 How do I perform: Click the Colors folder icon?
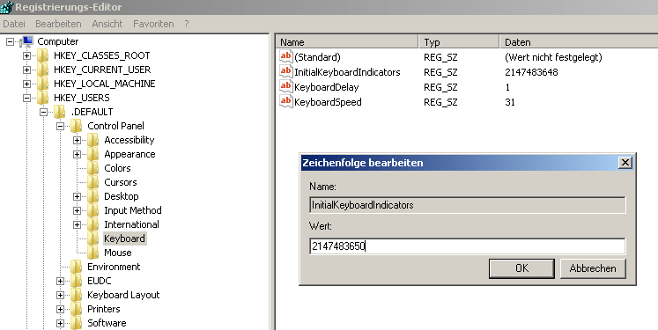coord(92,168)
